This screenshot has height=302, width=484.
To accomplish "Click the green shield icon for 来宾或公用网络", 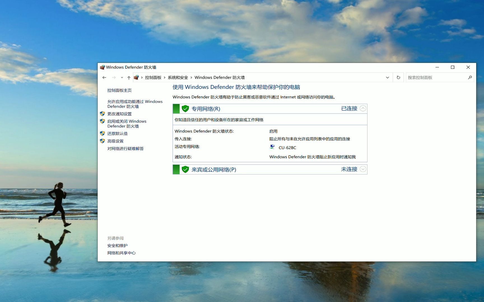I will coord(185,169).
